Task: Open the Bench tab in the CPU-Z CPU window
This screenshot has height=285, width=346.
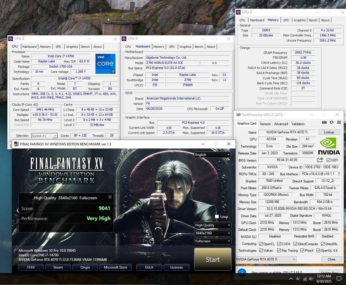Action: (x=86, y=46)
